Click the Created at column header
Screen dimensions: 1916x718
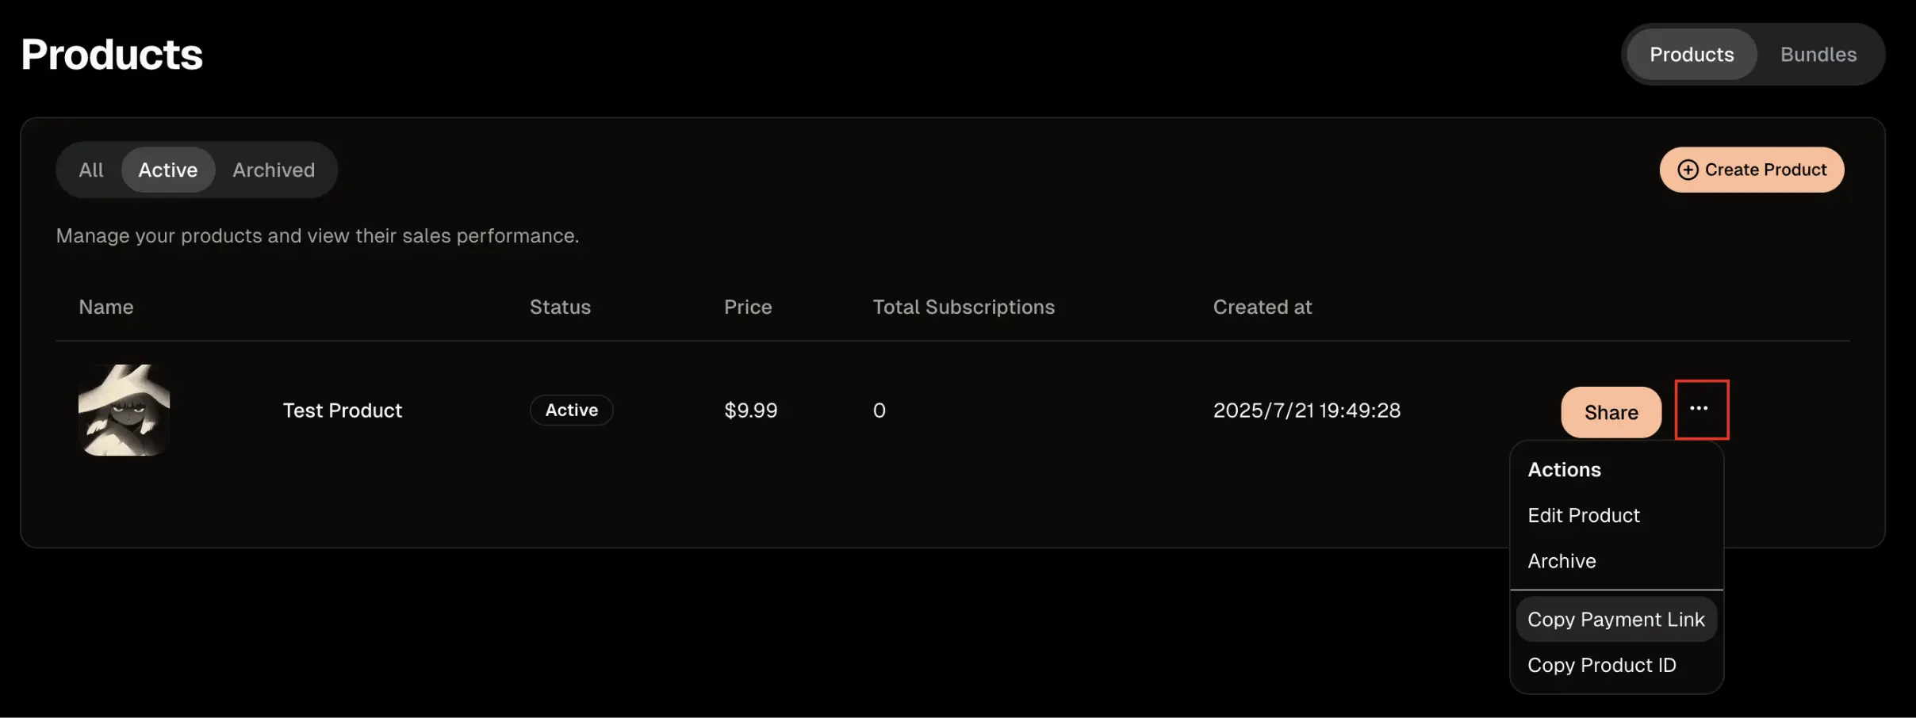(1262, 307)
